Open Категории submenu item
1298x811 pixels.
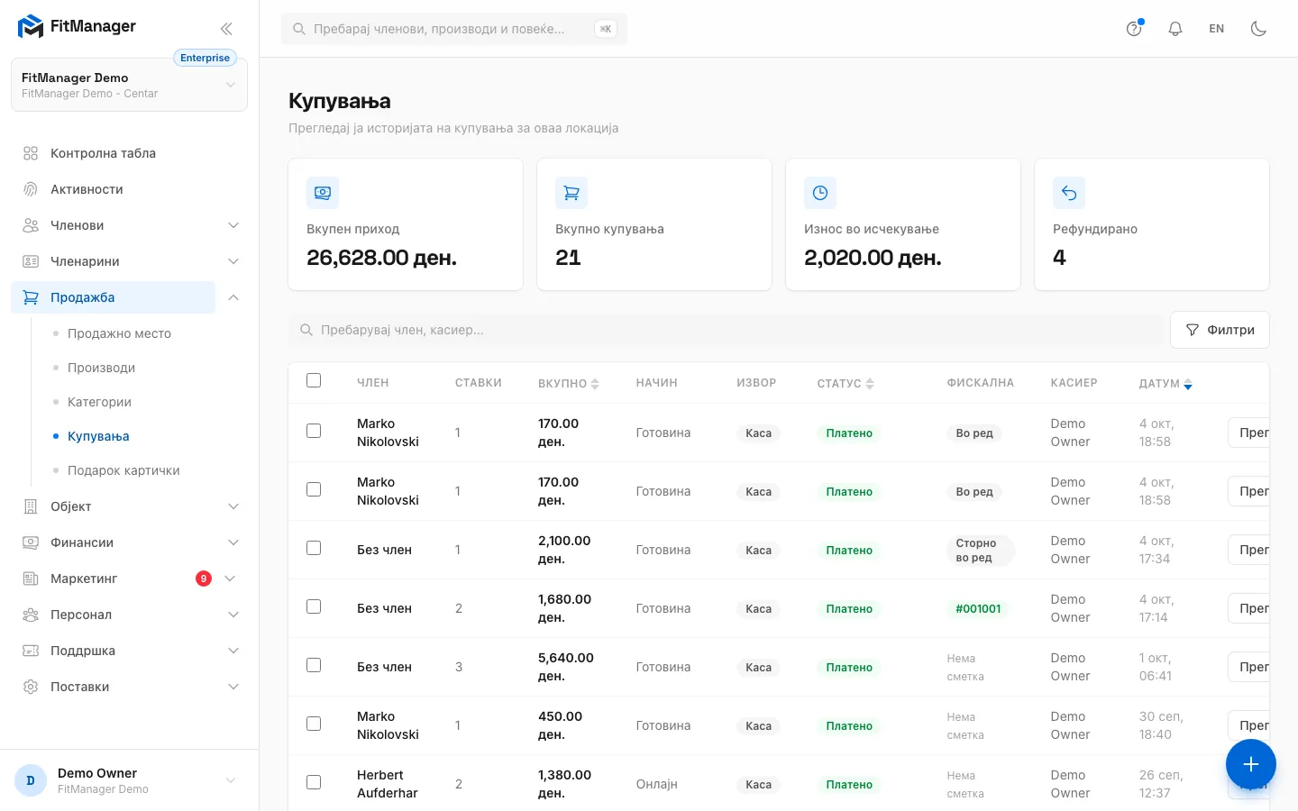pos(99,402)
